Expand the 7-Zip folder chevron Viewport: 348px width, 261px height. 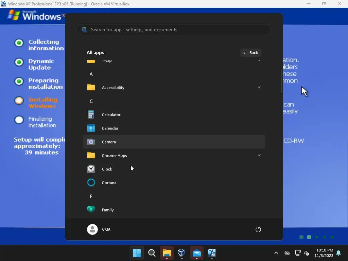click(259, 60)
